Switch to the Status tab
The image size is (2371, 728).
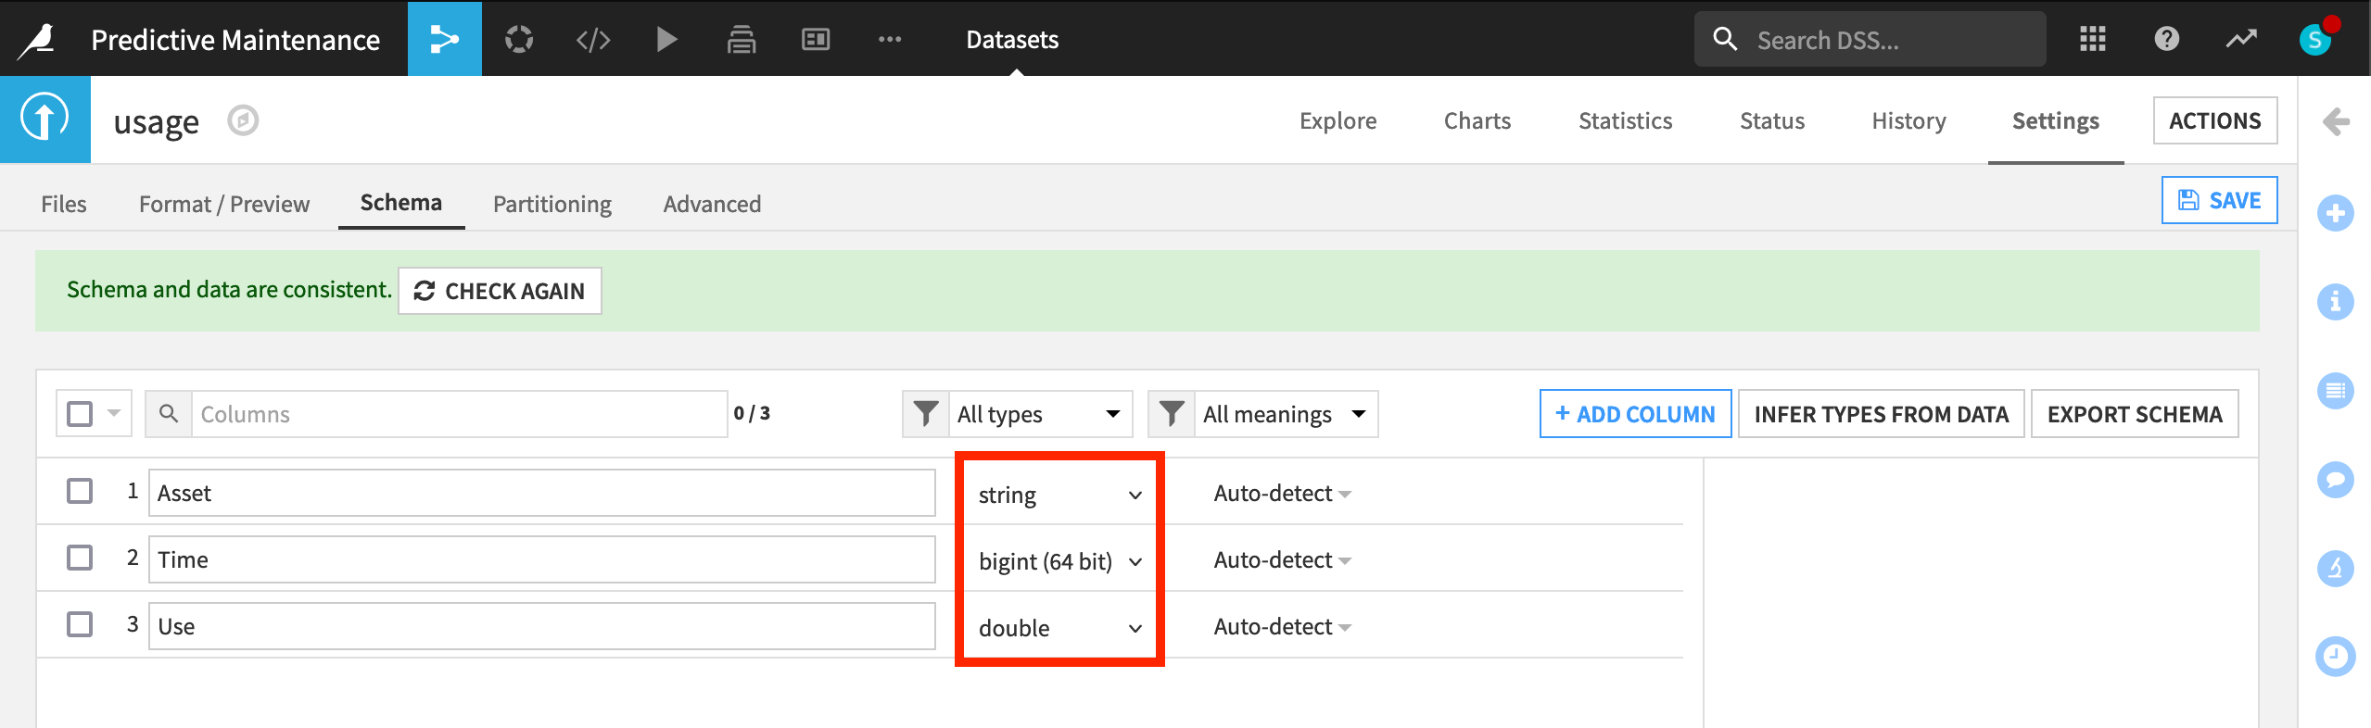pos(1772,120)
